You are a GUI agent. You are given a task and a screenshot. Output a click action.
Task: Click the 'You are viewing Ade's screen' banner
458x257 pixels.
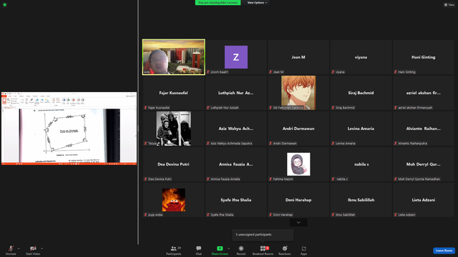[218, 3]
